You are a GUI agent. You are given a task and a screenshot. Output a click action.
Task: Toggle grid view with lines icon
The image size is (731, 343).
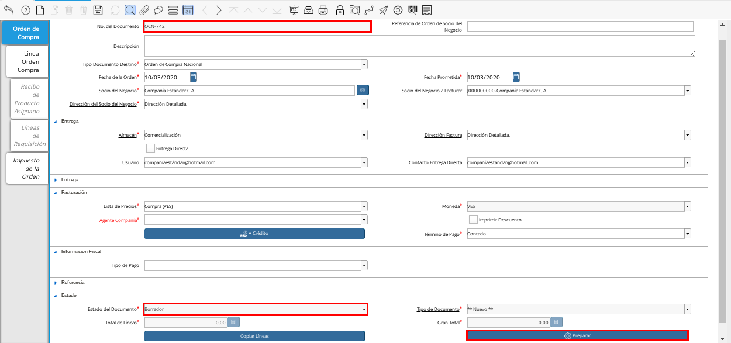[173, 10]
